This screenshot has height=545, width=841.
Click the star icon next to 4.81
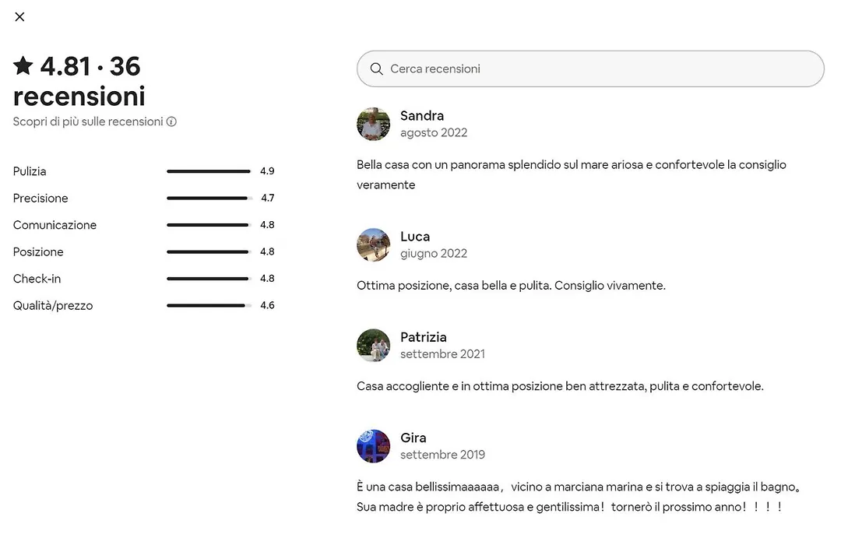tap(23, 65)
